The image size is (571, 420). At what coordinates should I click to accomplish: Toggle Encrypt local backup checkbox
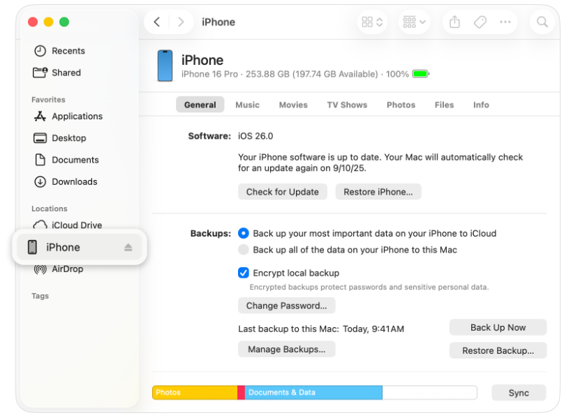click(243, 273)
